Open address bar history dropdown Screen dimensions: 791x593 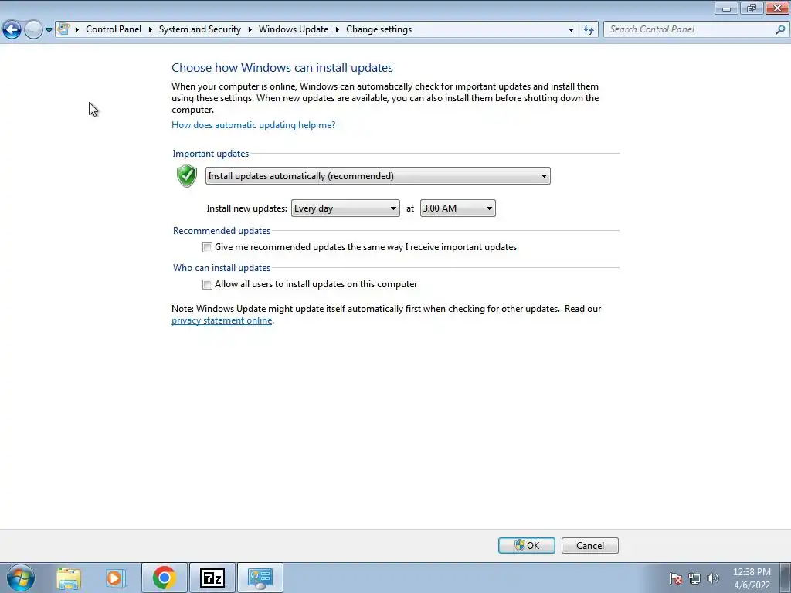(x=571, y=30)
